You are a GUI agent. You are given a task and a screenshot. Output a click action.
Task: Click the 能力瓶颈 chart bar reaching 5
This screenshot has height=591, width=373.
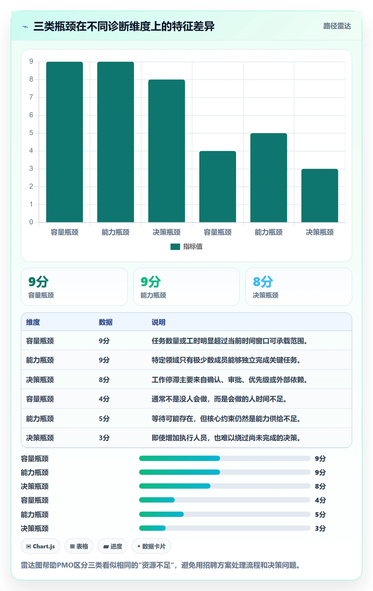[269, 178]
